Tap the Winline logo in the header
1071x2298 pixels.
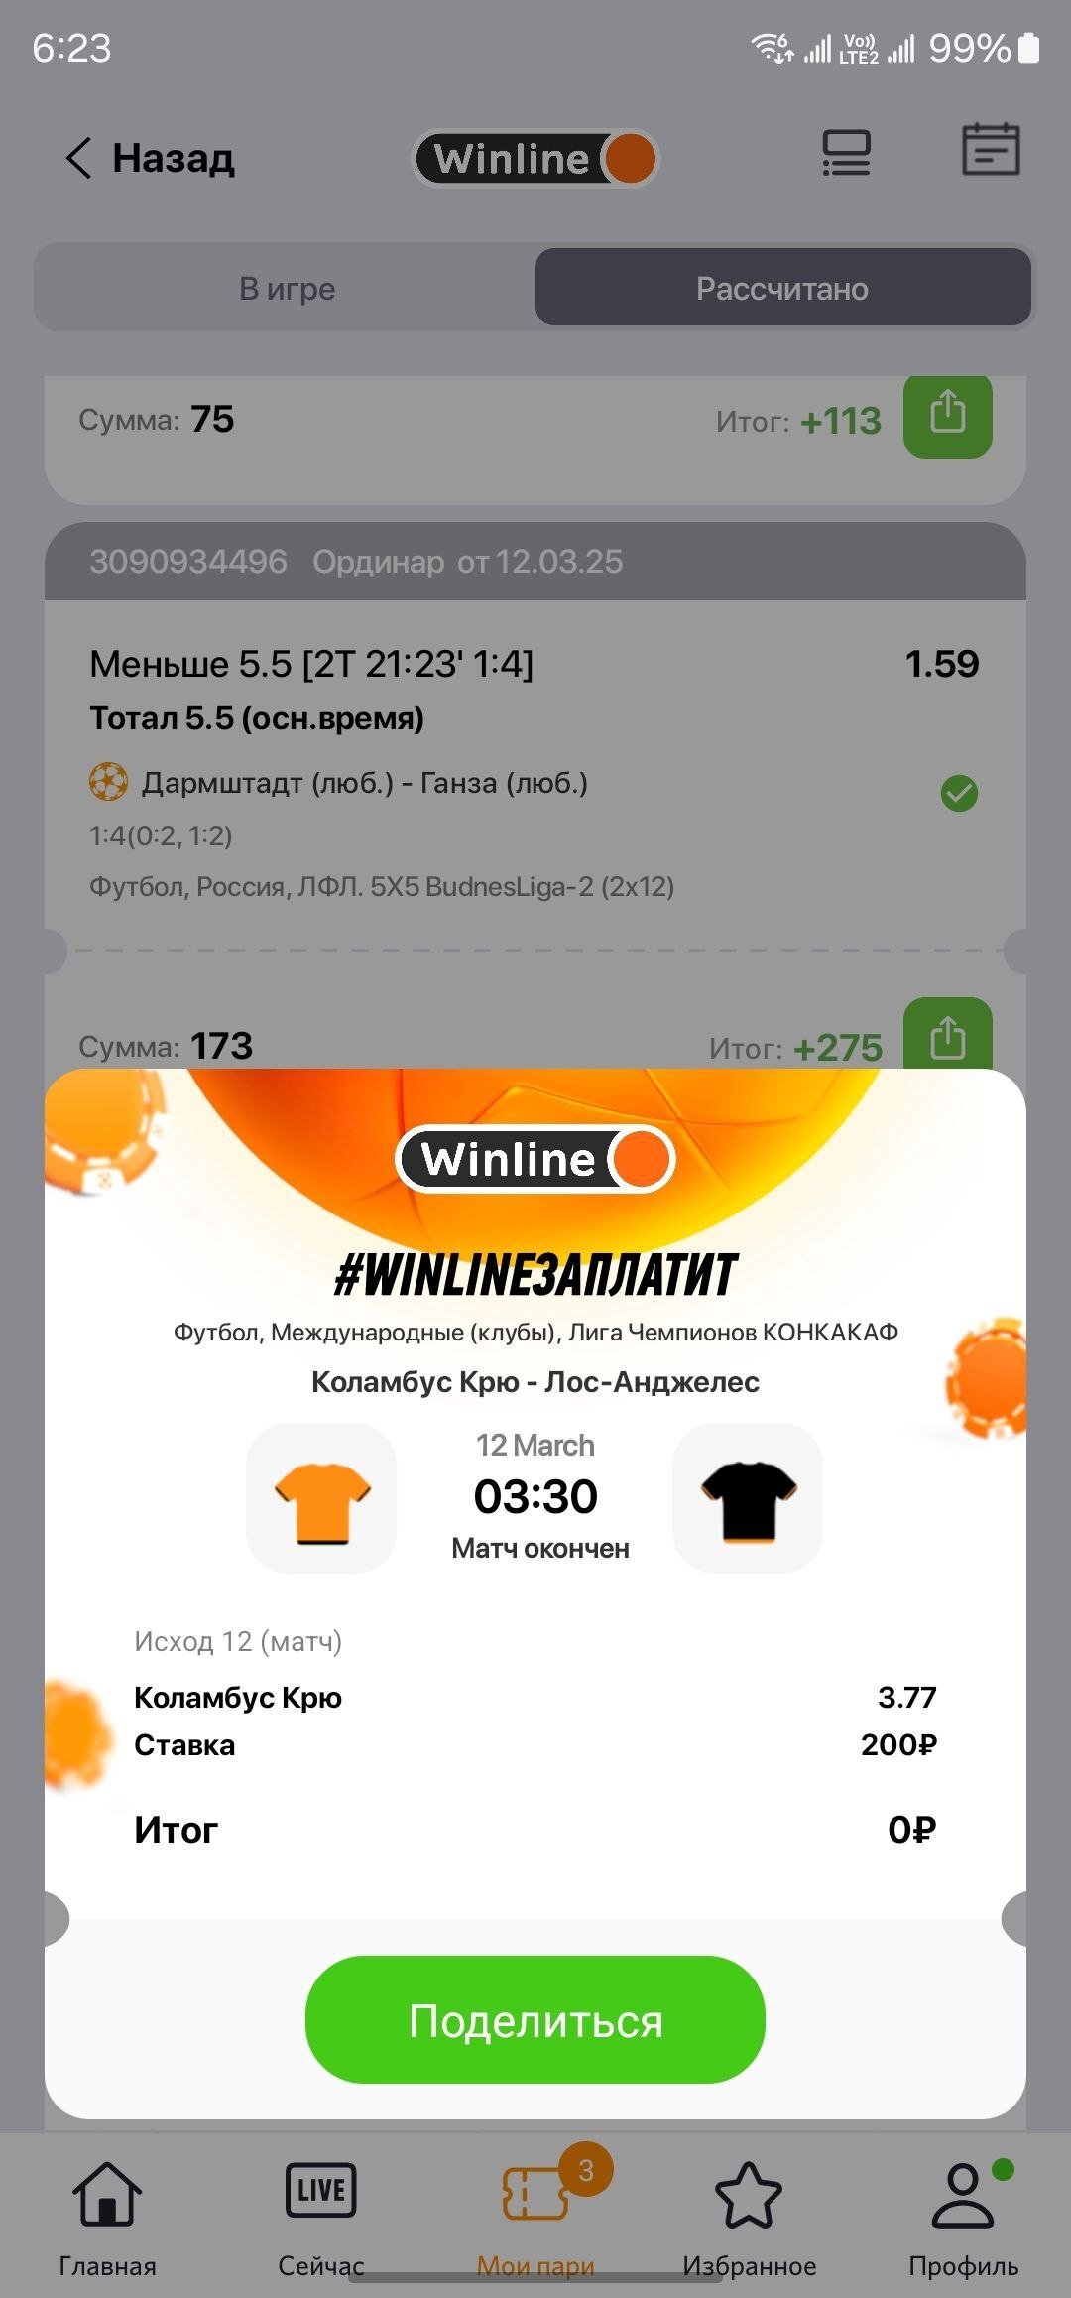[x=535, y=158]
